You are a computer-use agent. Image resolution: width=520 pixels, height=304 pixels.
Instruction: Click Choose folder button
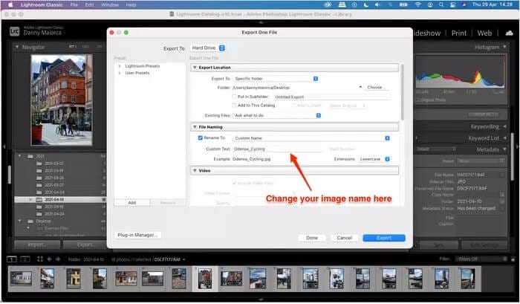coord(377,87)
